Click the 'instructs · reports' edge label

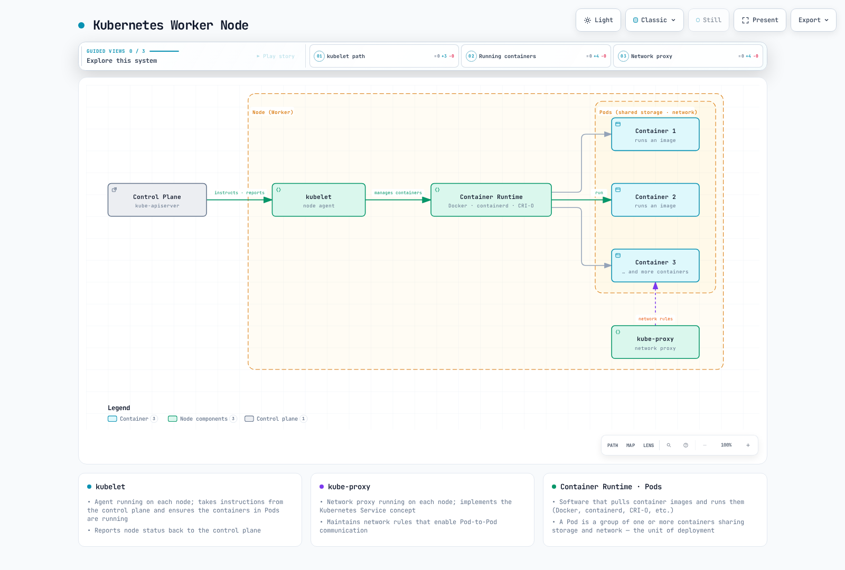point(239,193)
